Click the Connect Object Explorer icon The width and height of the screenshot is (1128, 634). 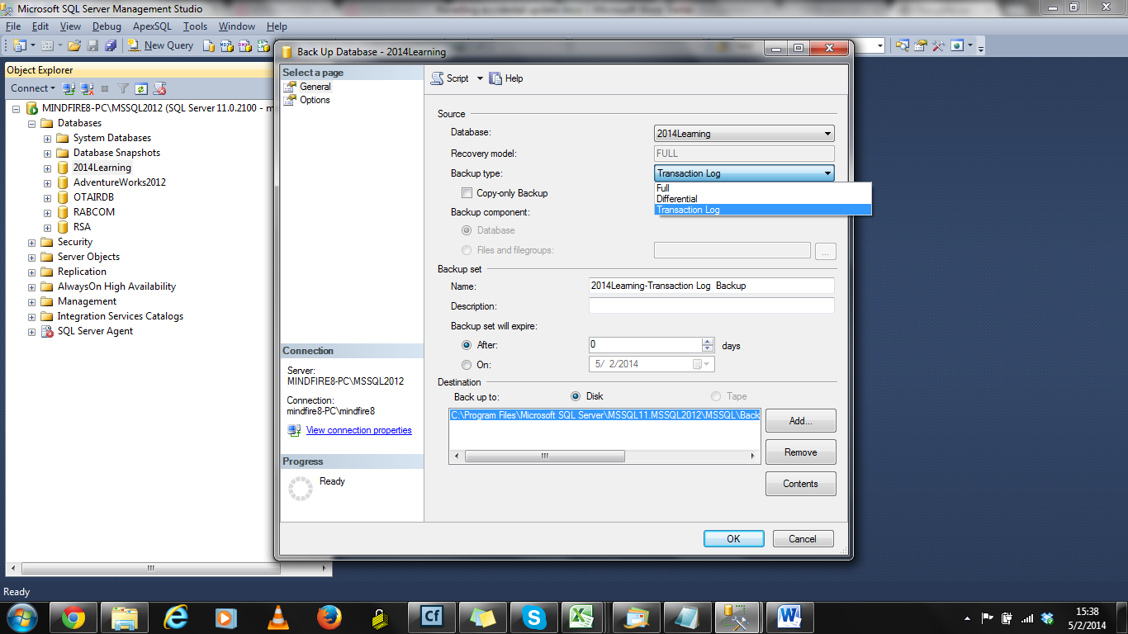[69, 88]
